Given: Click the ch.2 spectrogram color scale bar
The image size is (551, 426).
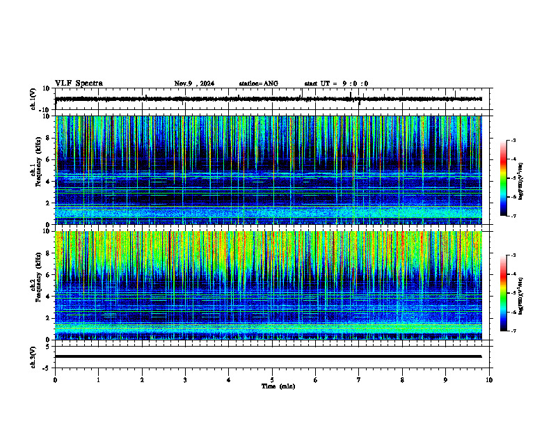Looking at the screenshot, I should [503, 293].
